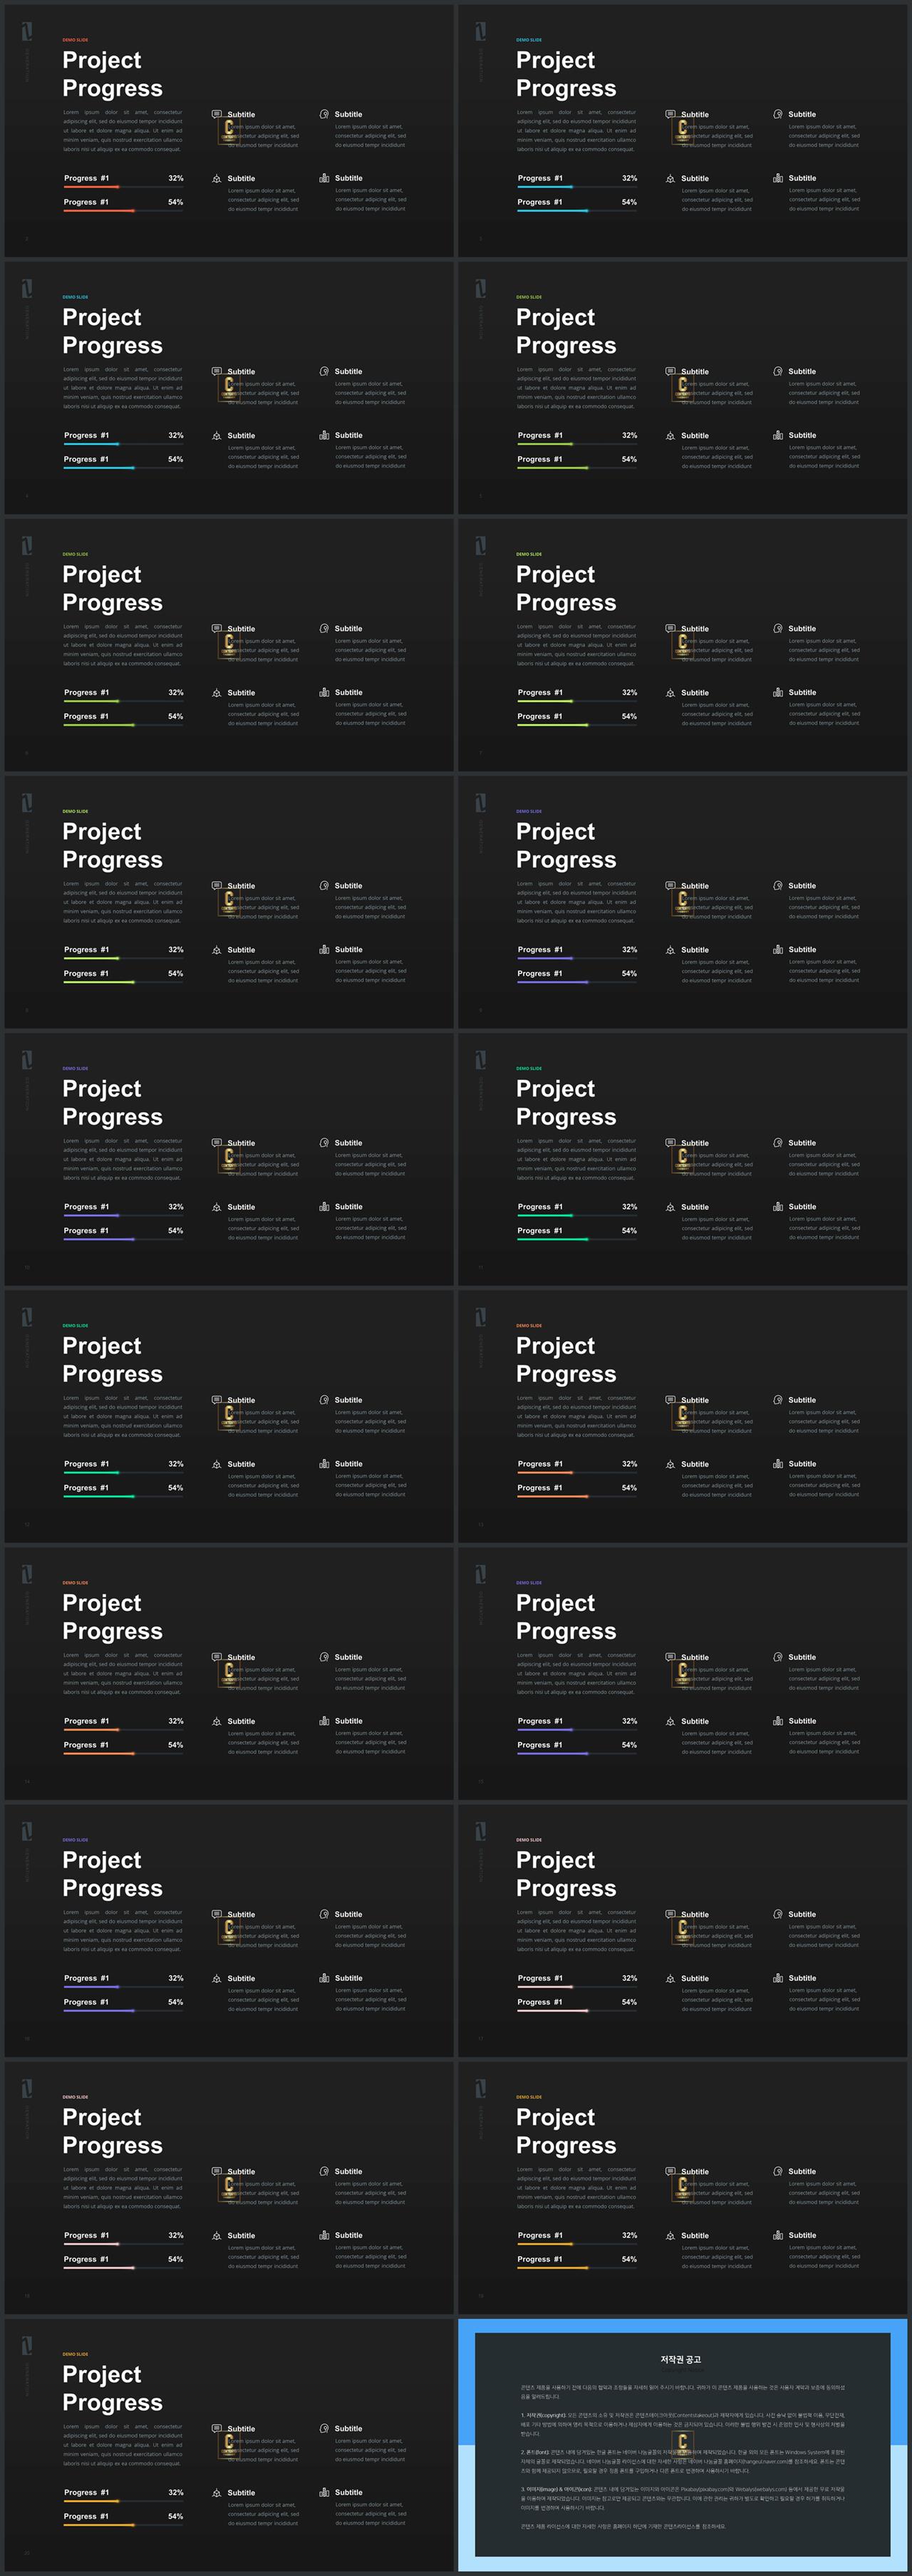This screenshot has height=2576, width=912.
Task: Select the 2. 폰트(font) paragraph
Action: [683, 2460]
